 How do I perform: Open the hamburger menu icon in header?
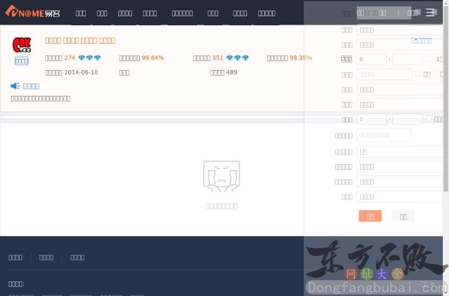point(430,12)
